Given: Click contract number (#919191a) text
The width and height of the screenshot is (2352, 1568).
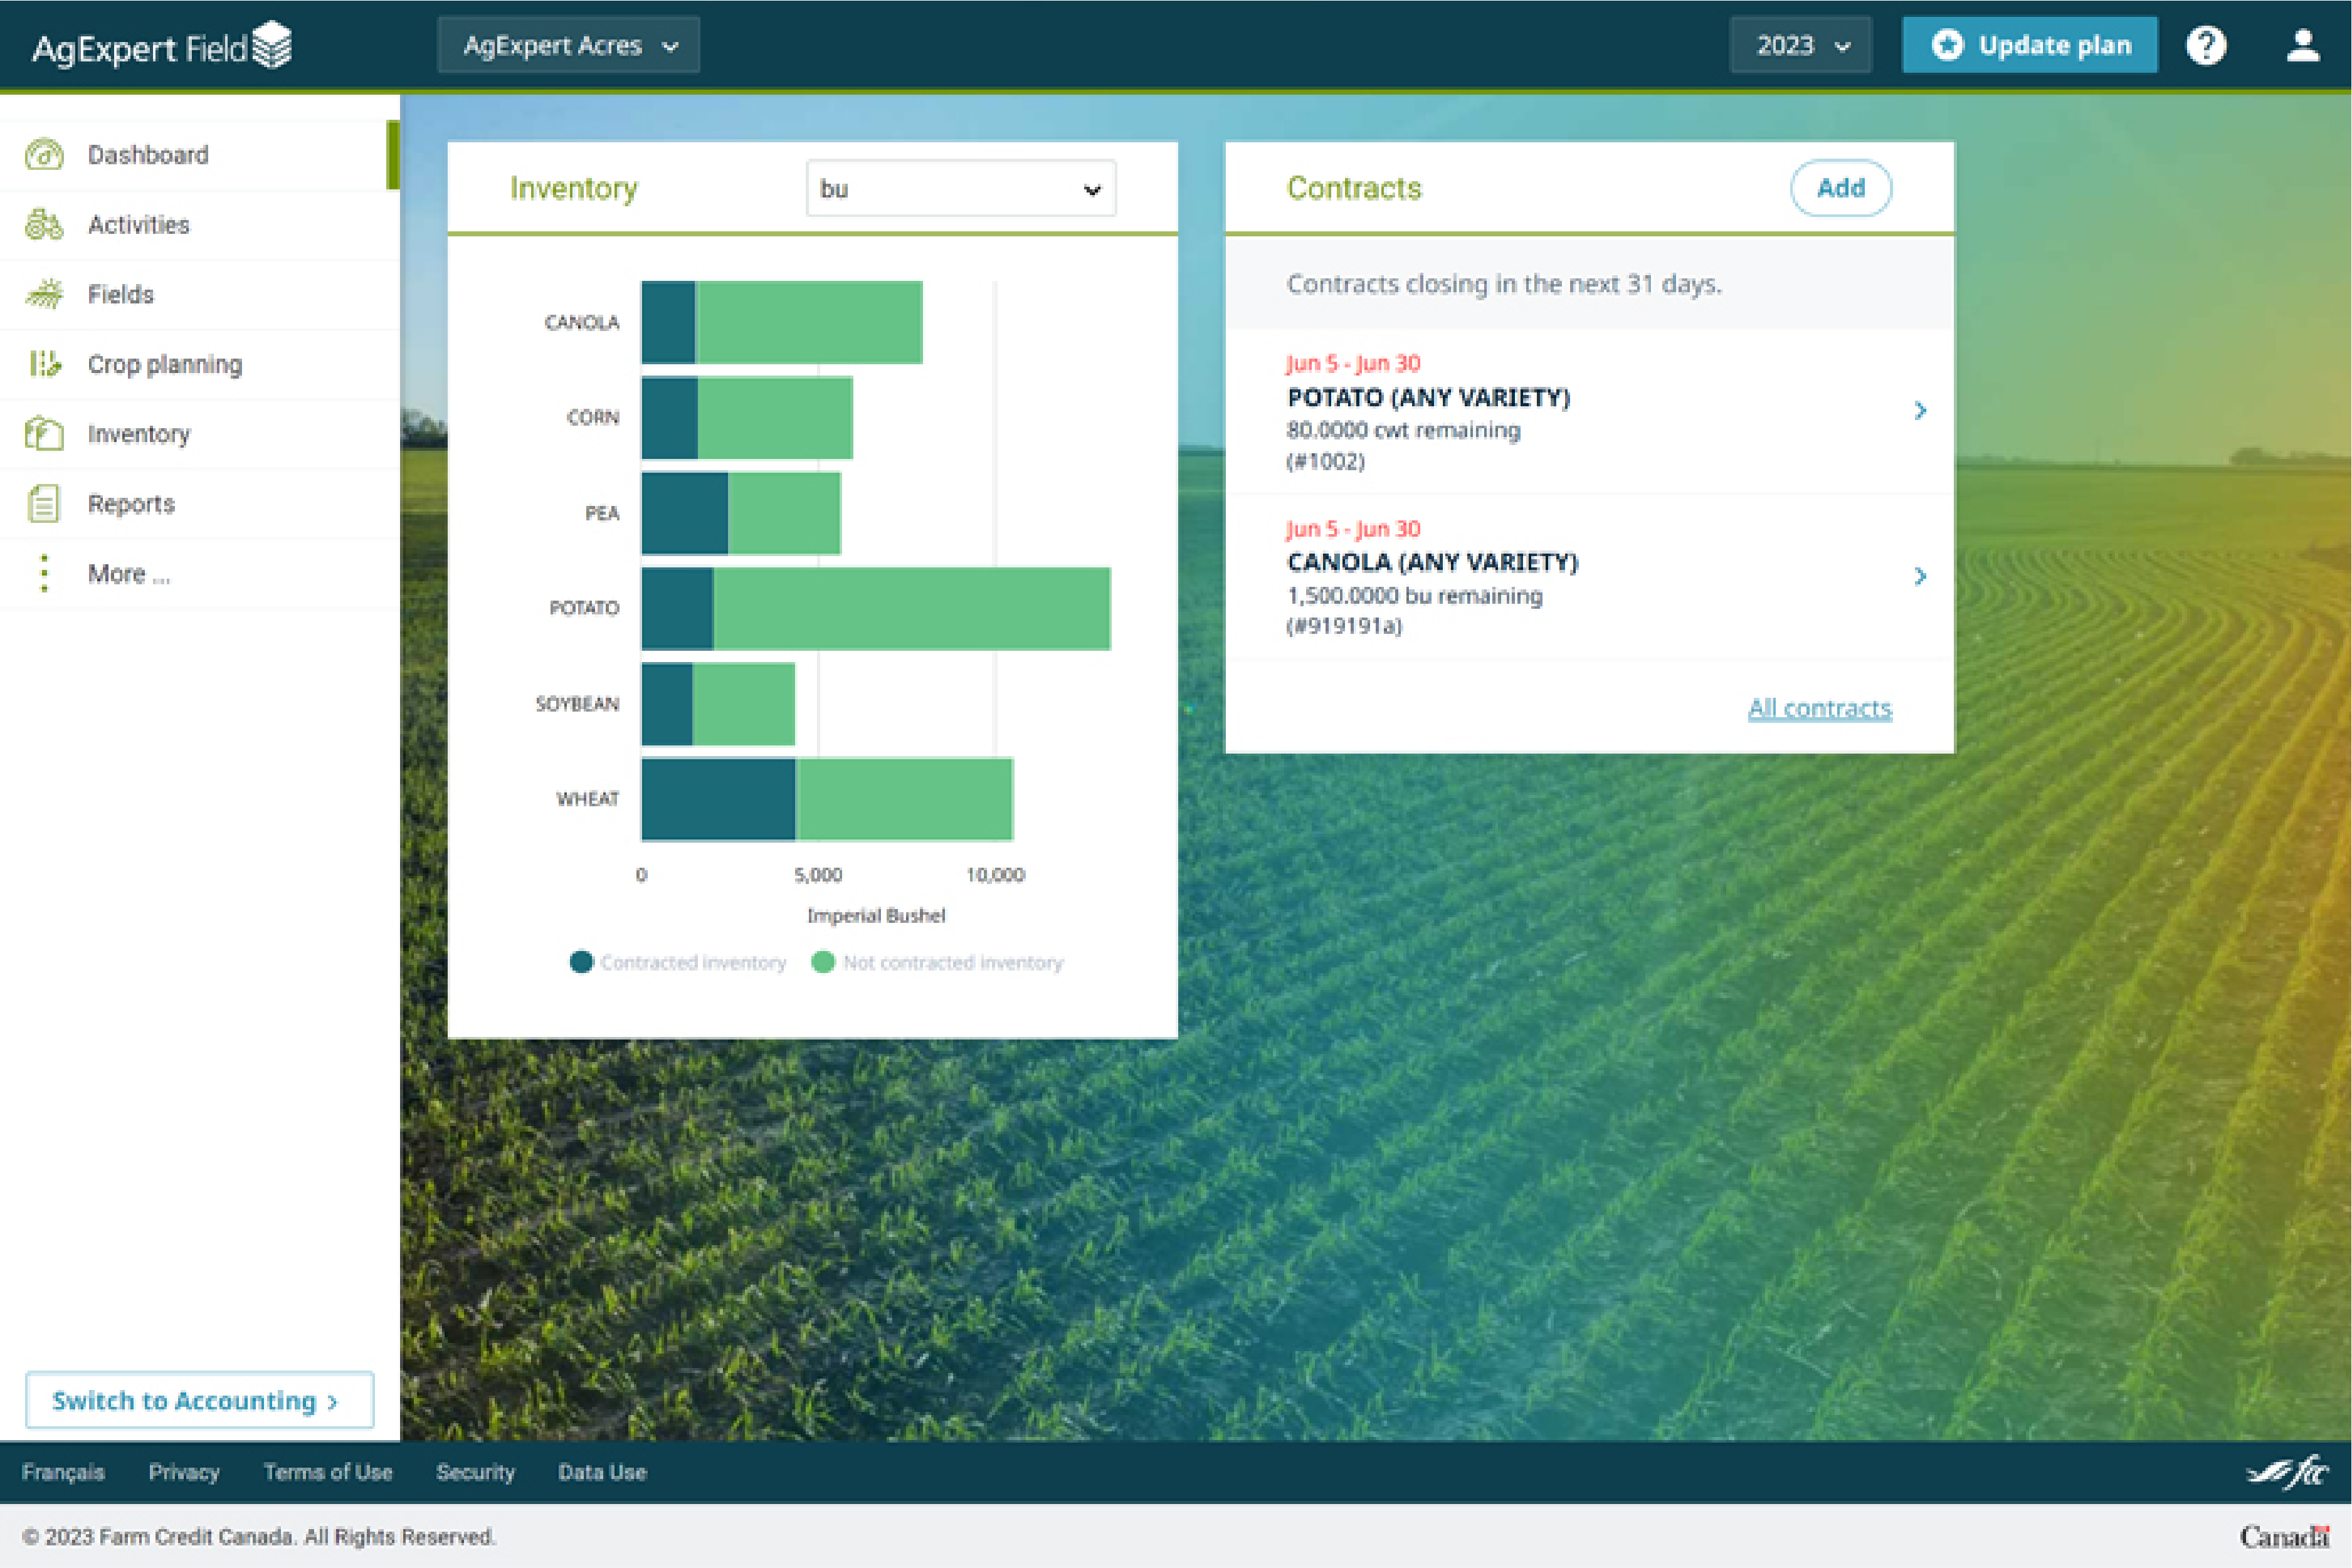Looking at the screenshot, I should pos(1344,626).
